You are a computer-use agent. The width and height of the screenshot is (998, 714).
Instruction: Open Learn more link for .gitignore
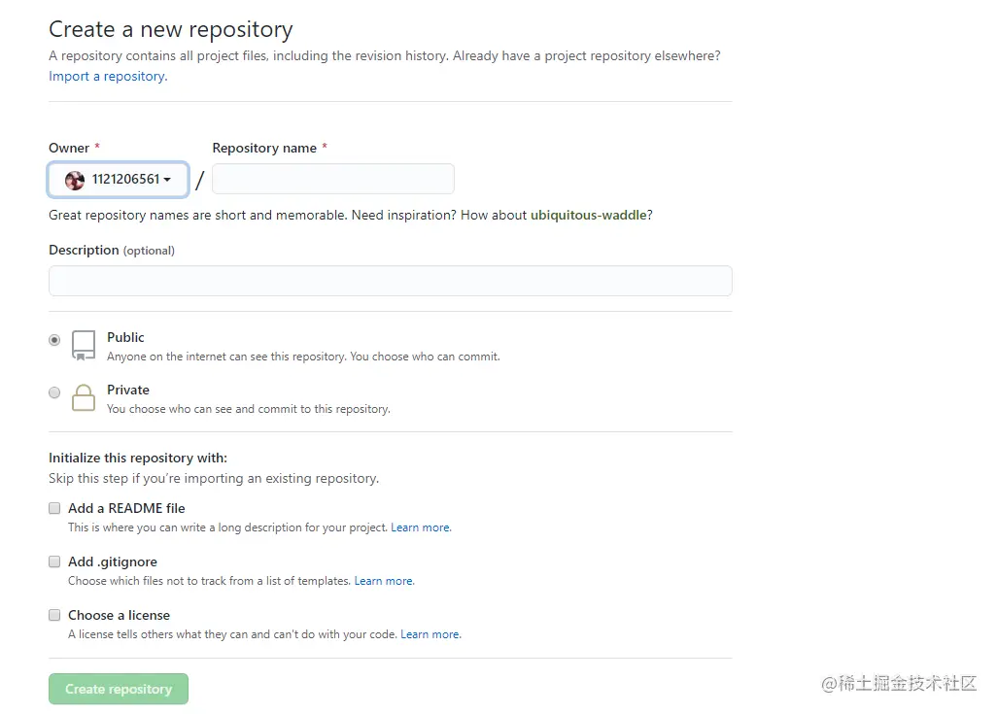coord(384,581)
